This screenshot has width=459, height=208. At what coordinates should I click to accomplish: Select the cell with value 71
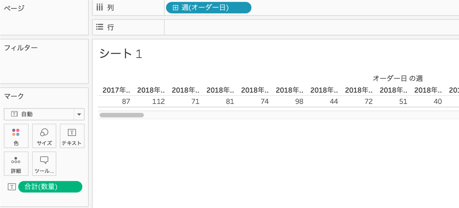(x=195, y=102)
